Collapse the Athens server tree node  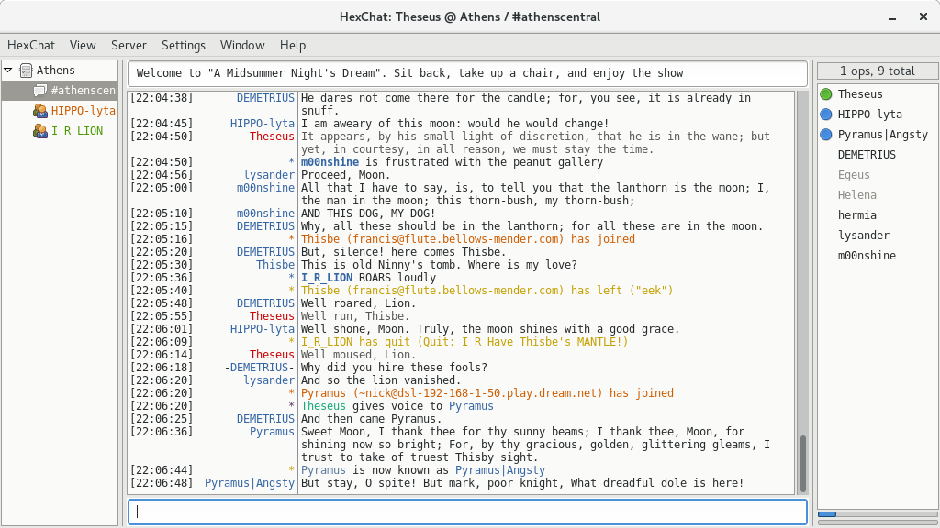(9, 71)
